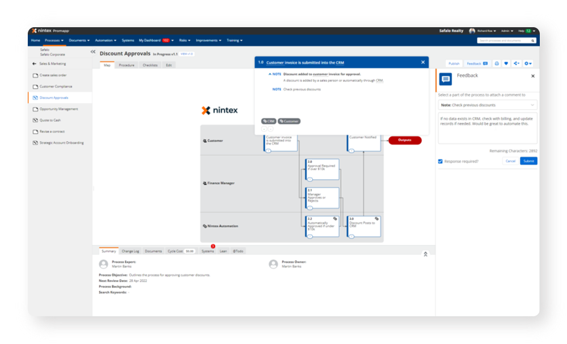Expand the summary panel with double-up arrows
Image resolution: width=567 pixels, height=344 pixels.
coord(425,254)
